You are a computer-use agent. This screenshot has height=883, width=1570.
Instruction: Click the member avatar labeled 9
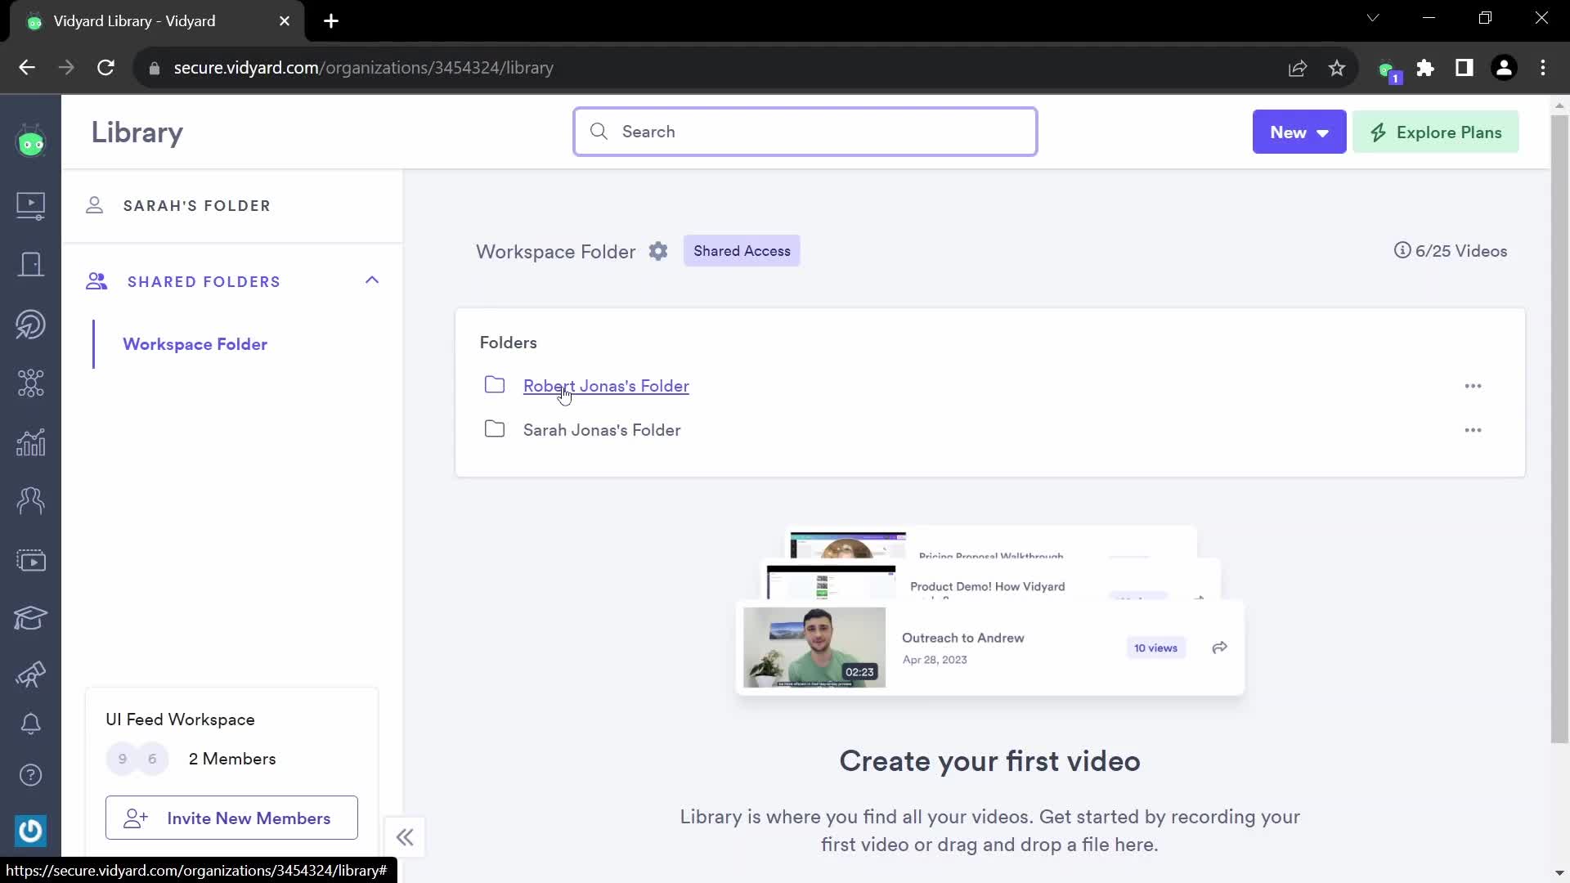[x=122, y=759]
